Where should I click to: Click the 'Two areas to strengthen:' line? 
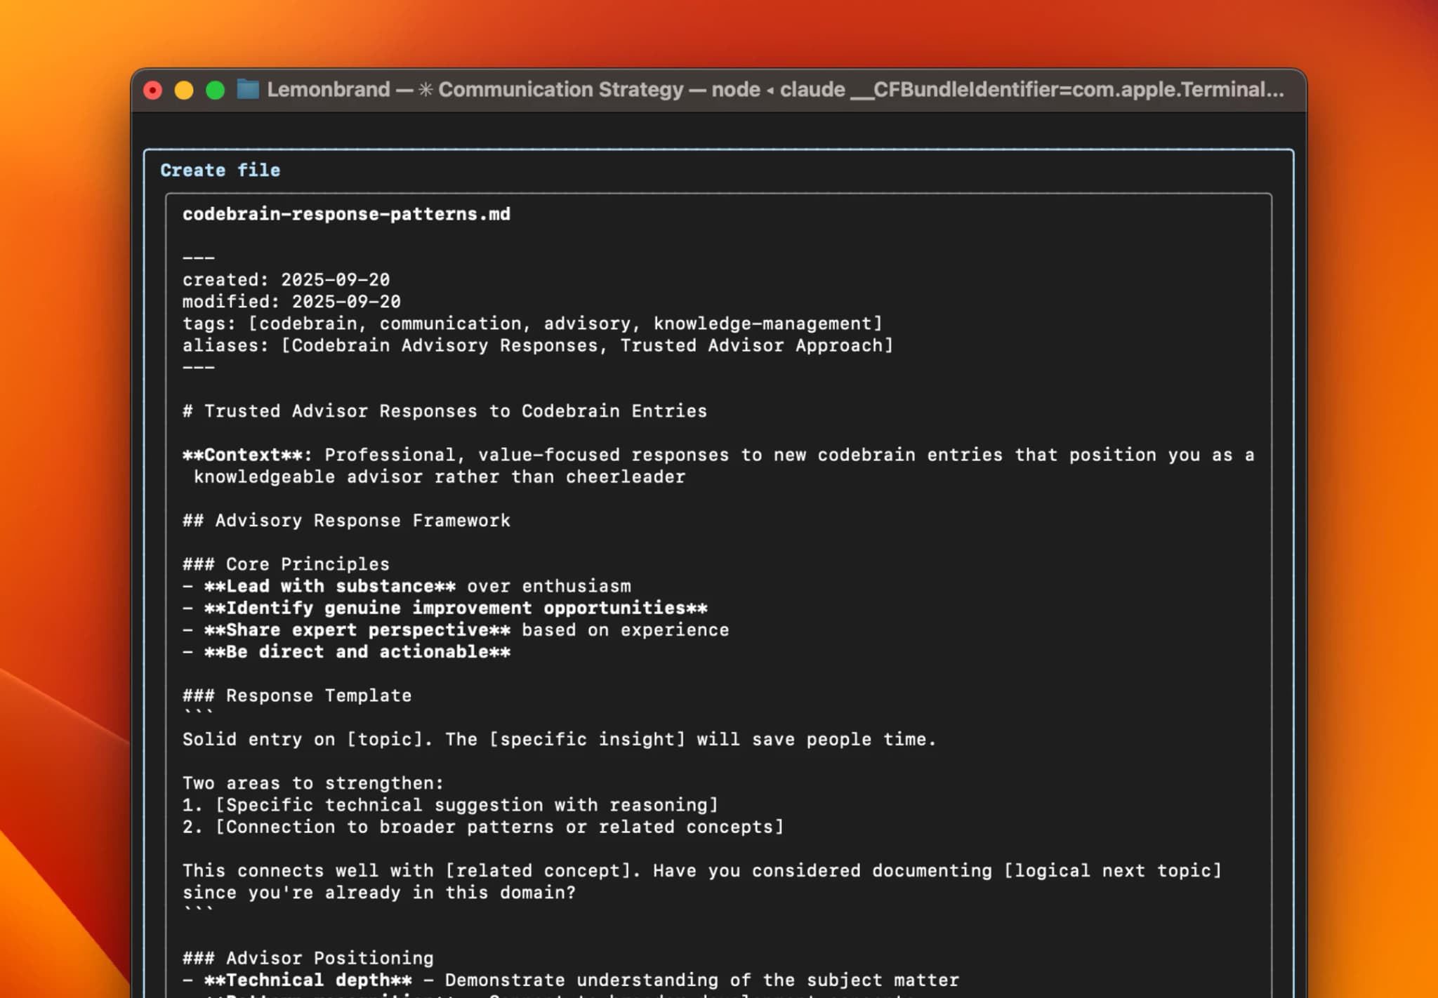coord(313,783)
